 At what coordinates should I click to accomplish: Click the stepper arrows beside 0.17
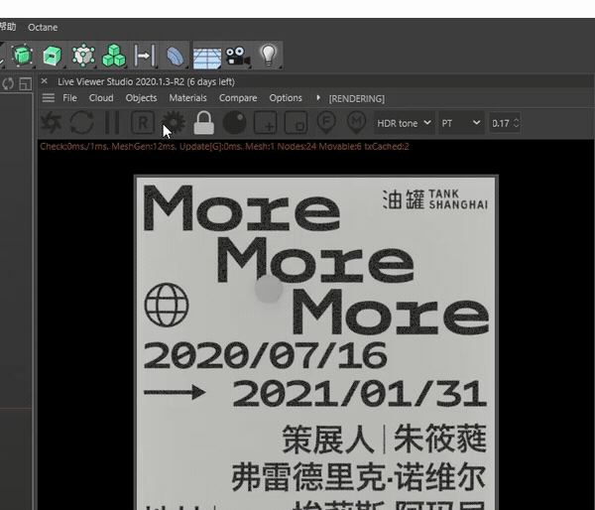(516, 123)
